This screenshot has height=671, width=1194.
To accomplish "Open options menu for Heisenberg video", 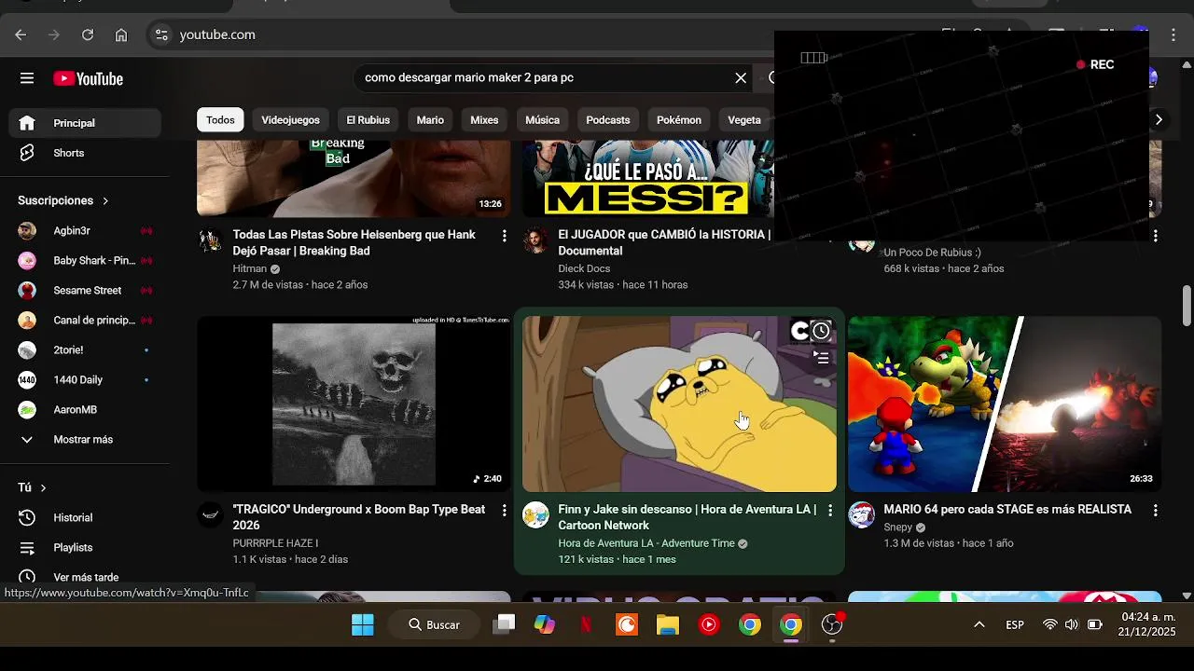I will (x=504, y=236).
